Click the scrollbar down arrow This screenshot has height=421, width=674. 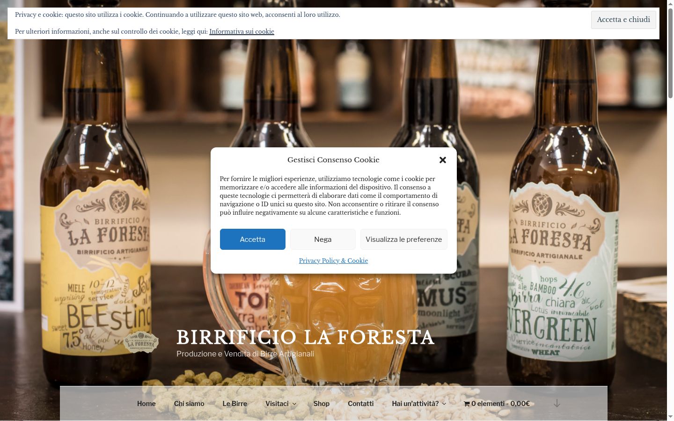670,417
